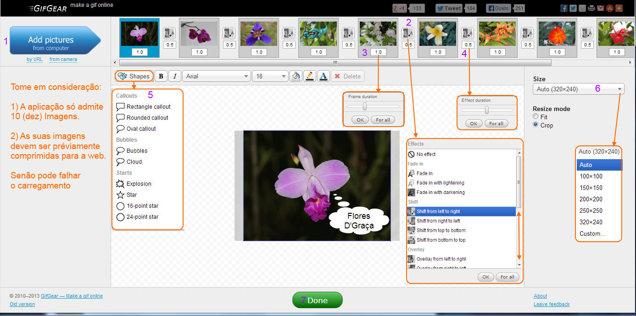This screenshot has width=636, height=316.
Task: Open the text color tool
Action: point(324,76)
